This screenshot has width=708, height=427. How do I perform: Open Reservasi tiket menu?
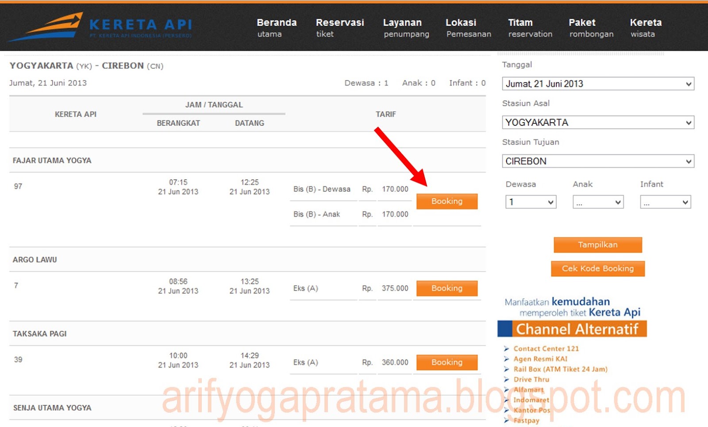click(340, 28)
